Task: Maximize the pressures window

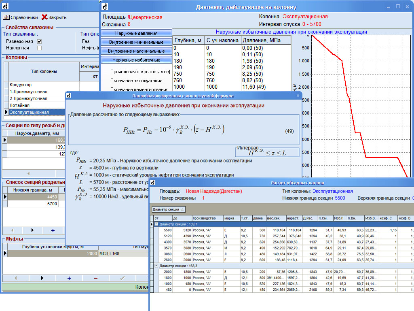Action: 398,6
